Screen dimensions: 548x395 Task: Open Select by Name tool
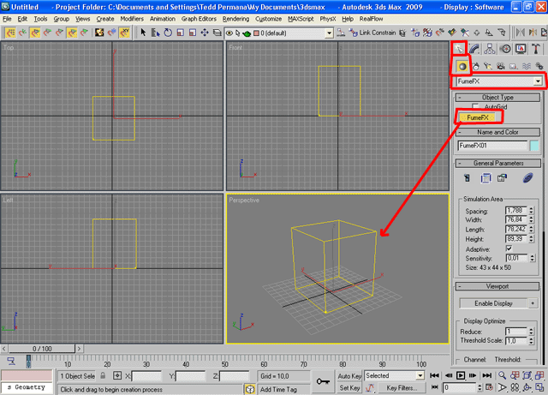pos(156,33)
